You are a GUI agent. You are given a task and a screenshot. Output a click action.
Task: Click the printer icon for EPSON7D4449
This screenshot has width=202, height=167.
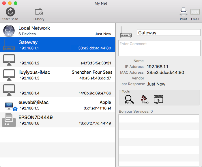click(9, 120)
